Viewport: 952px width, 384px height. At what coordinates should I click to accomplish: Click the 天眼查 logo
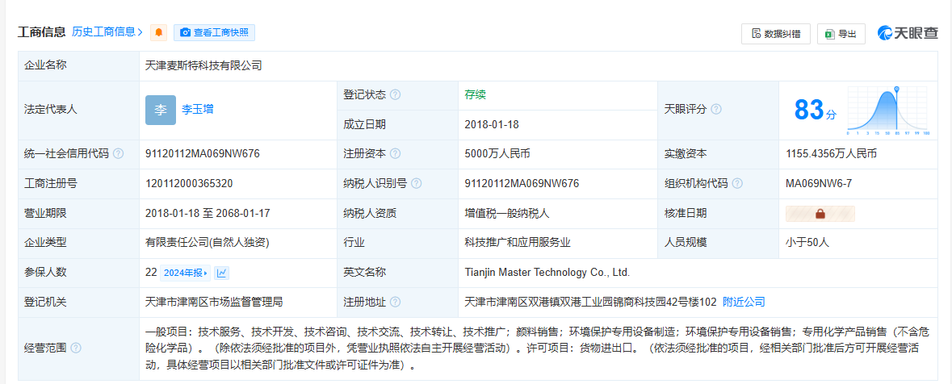908,33
